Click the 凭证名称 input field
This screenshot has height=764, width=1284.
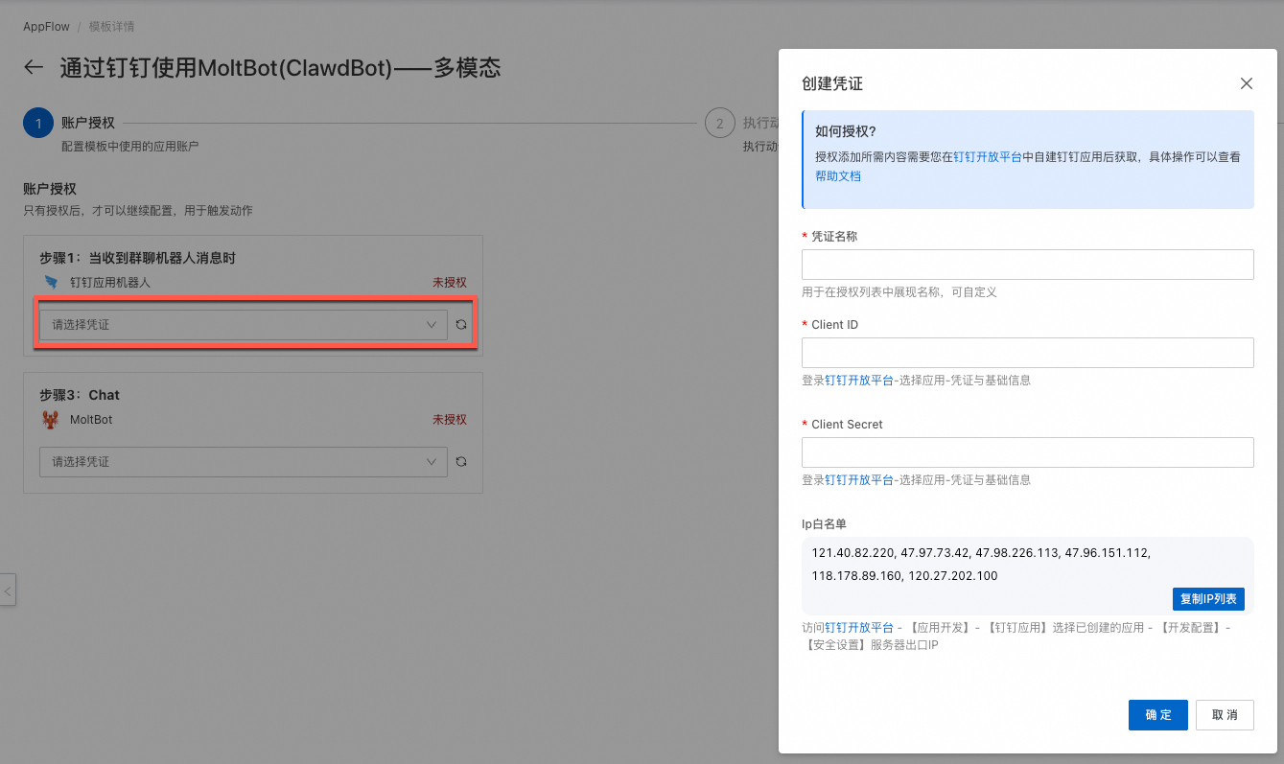coord(1027,265)
